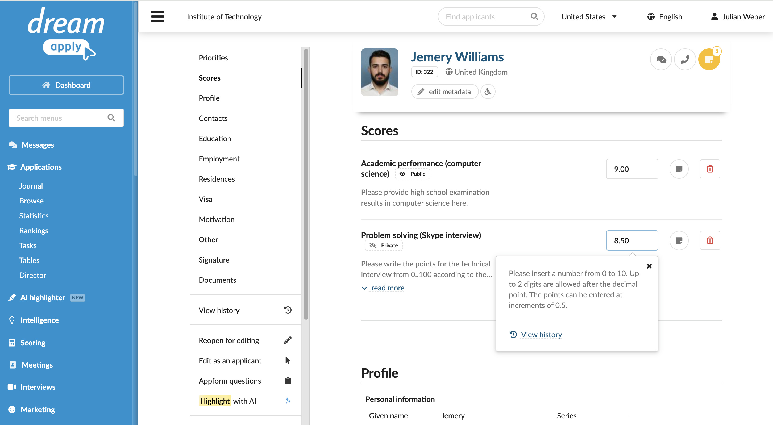Screen dimensions: 773x425
Task: Jump to the Visa section
Action: (x=205, y=199)
